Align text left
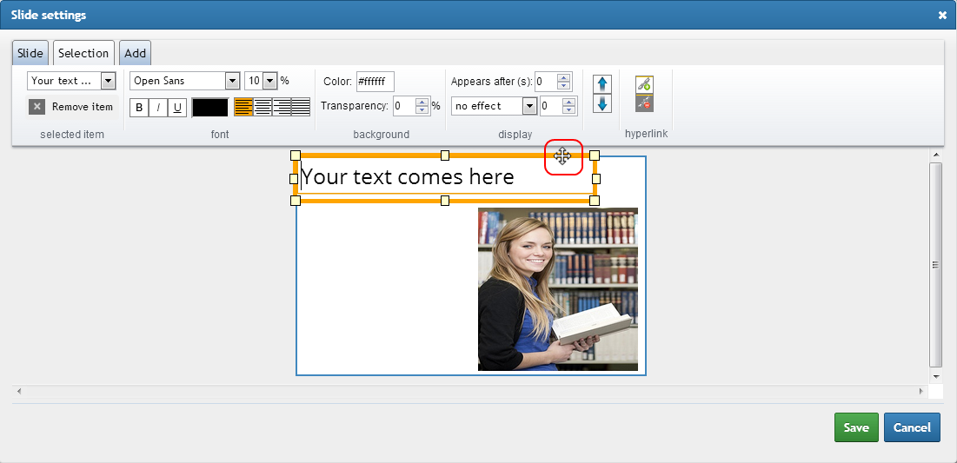 243,108
